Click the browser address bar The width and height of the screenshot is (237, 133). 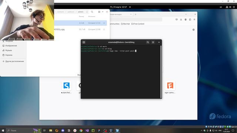[x=136, y=19]
